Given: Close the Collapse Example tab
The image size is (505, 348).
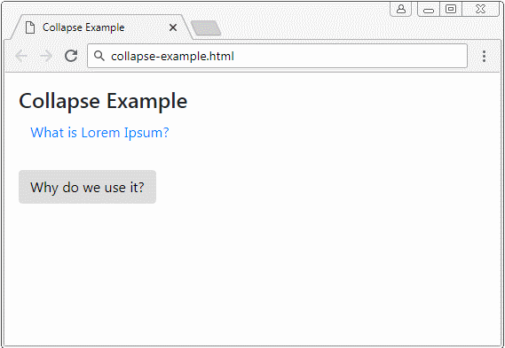Looking at the screenshot, I should pos(173,27).
